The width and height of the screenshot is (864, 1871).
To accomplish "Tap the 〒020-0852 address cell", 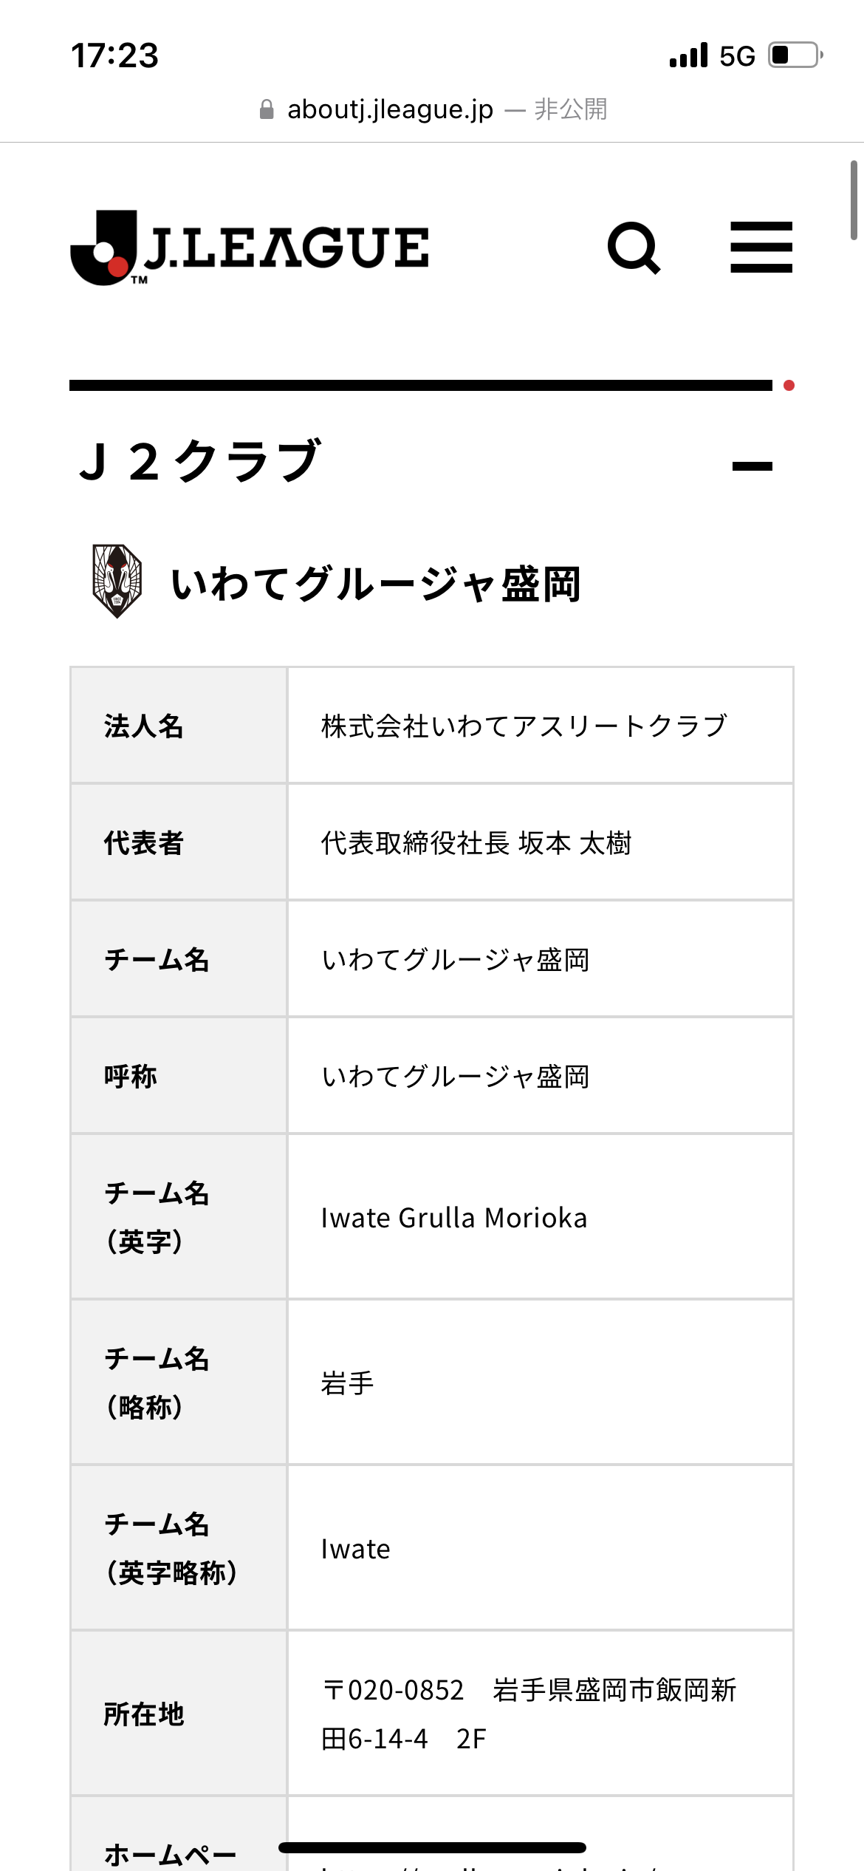I will tap(541, 1714).
